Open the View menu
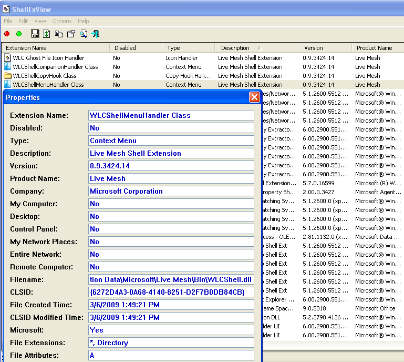Screen dimensions: 404x362 tap(40, 21)
